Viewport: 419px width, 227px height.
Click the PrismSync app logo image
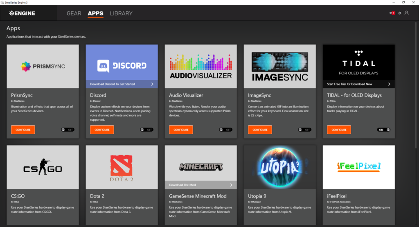pos(43,66)
